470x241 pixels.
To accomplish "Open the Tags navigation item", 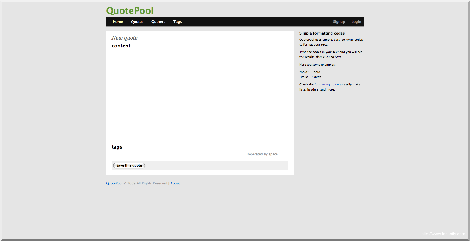I will pyautogui.click(x=177, y=22).
